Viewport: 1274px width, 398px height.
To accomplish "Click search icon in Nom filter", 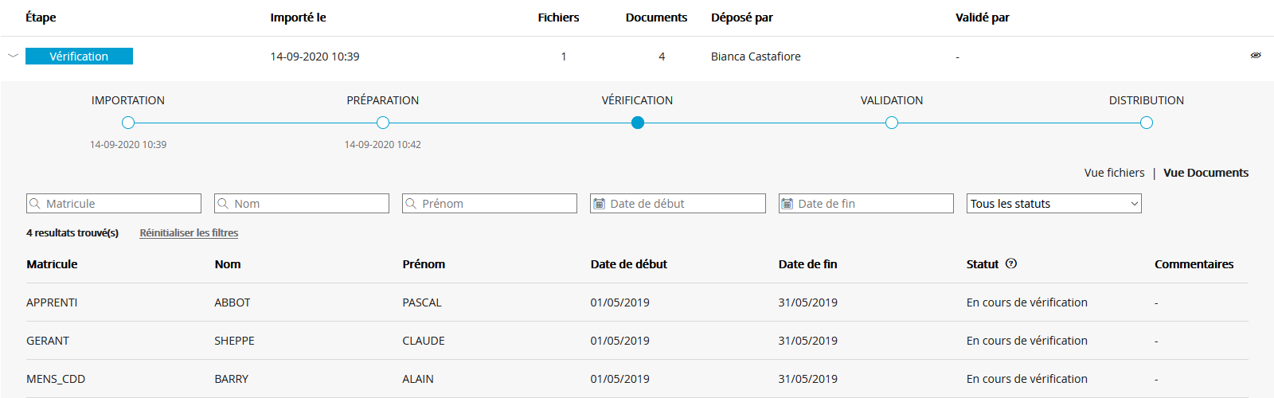I will click(x=223, y=204).
